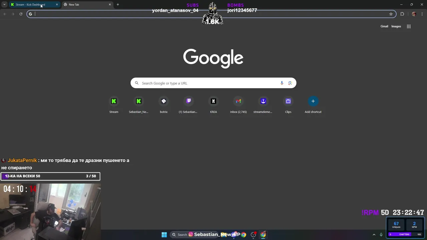This screenshot has height=240, width=427.
Task: Open the Windows Start menu
Action: coord(164,235)
